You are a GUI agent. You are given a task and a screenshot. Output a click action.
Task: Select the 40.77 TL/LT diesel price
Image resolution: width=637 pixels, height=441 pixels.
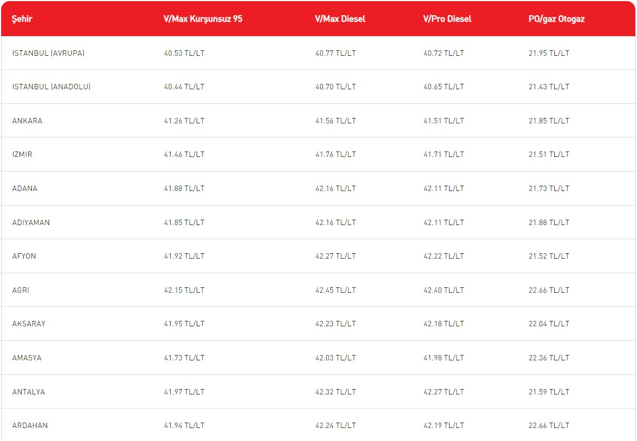point(336,53)
